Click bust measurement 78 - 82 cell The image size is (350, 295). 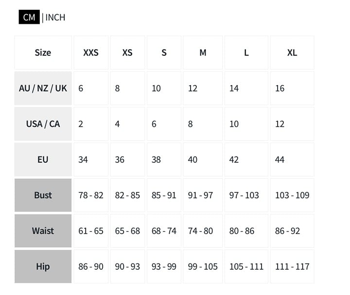pos(91,195)
